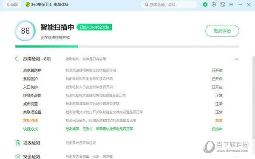The width and height of the screenshot is (255, 159).
Task: Select the orange 常规扫描 item
Action: click(31, 121)
